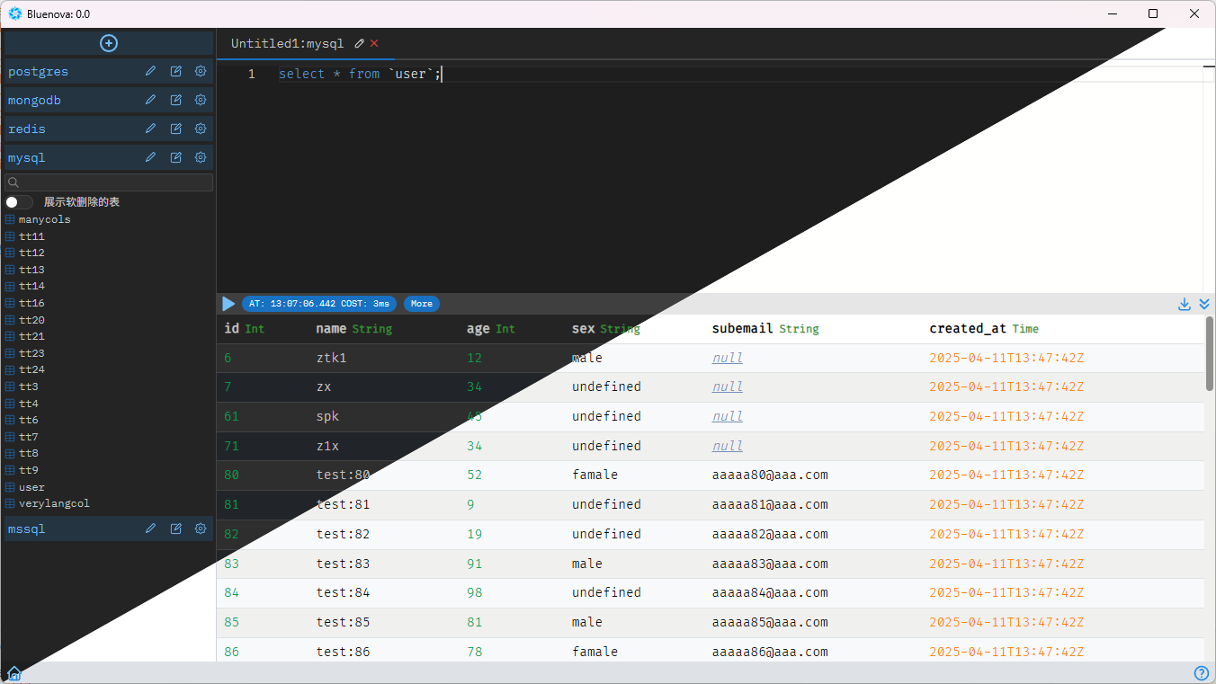Open the user table
Screen dimensions: 1216x684
31,487
